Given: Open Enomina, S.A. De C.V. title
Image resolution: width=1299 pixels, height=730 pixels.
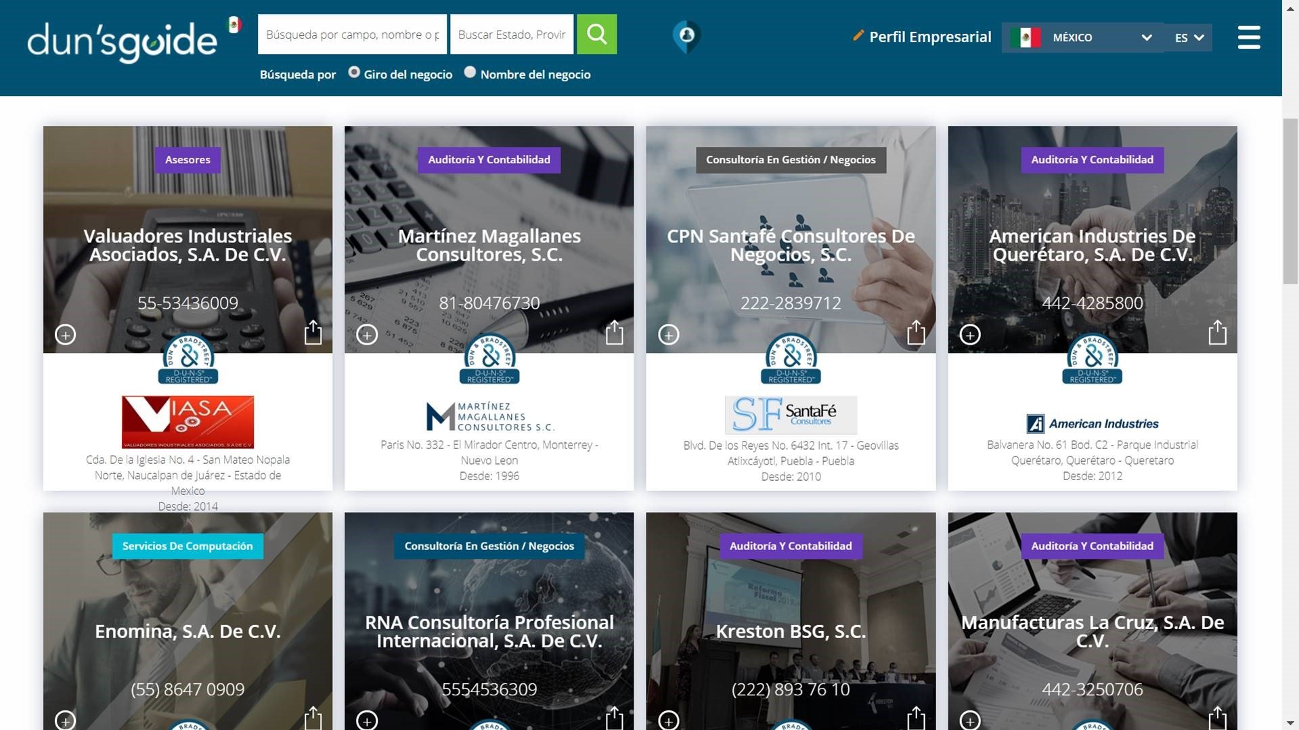Looking at the screenshot, I should point(188,631).
